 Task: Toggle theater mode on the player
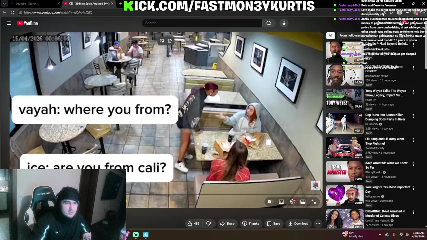303,202
